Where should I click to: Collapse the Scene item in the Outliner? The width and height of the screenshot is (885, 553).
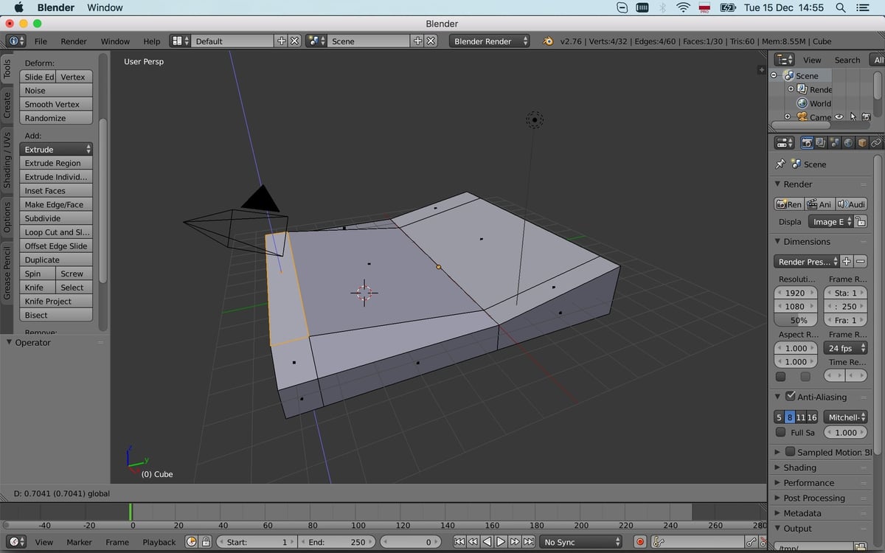tap(774, 75)
